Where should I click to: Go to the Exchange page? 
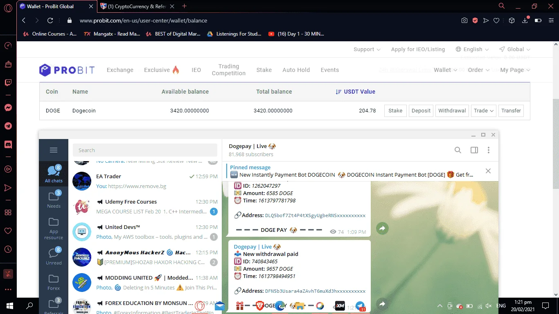(120, 70)
